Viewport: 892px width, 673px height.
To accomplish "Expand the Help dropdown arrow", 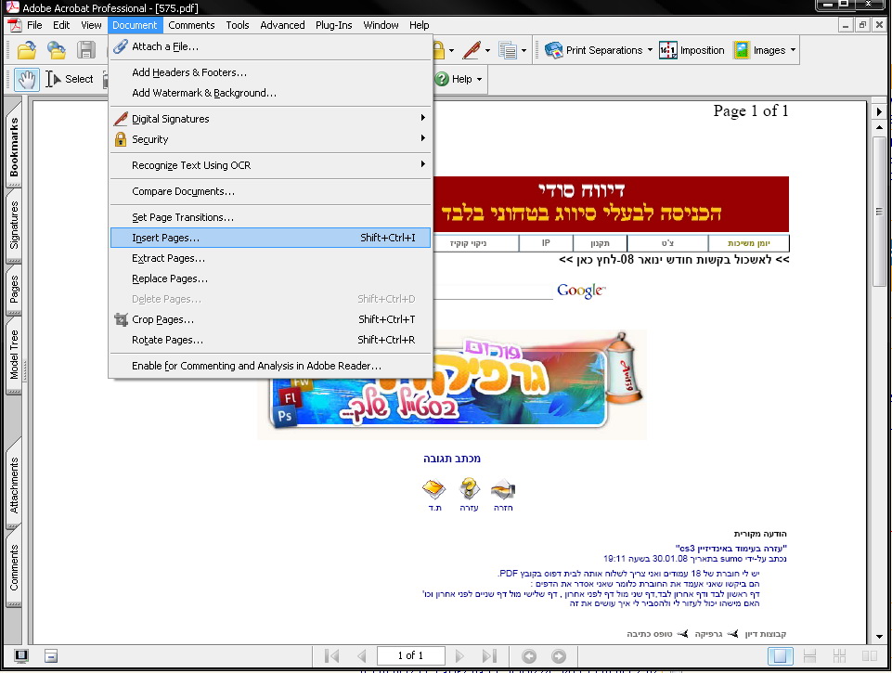I will [x=479, y=79].
